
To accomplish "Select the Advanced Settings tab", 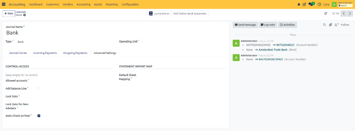I will pyautogui.click(x=105, y=53).
